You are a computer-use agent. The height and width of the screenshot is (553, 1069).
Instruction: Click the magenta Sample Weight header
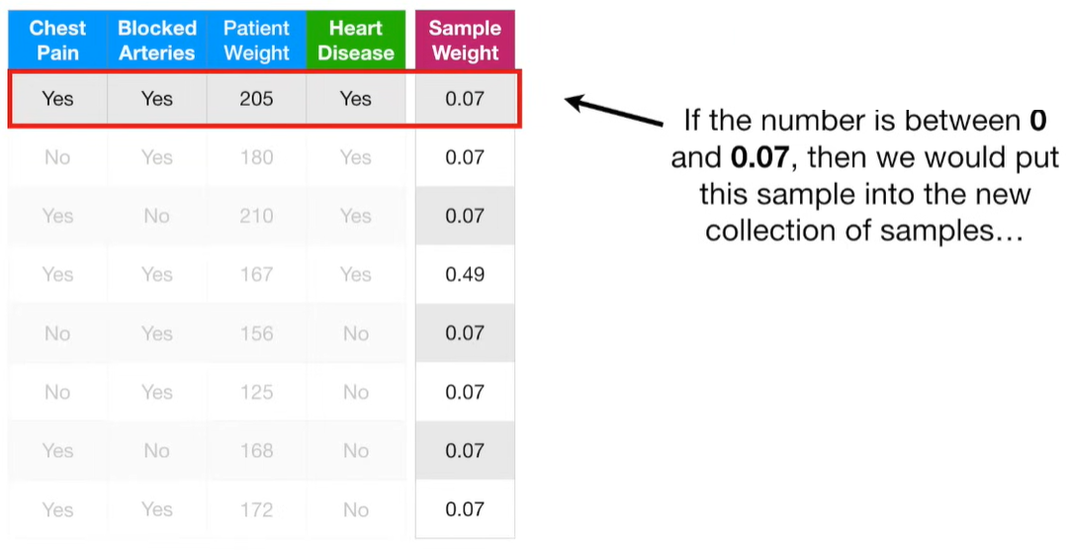point(465,41)
